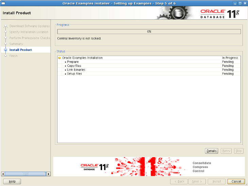This screenshot has height=186, width=248.
Task: Click the Oracle 11g promotional banner
Action: [149, 166]
